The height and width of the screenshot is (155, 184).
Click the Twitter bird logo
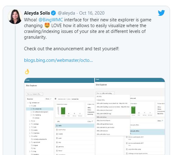[x=161, y=13]
